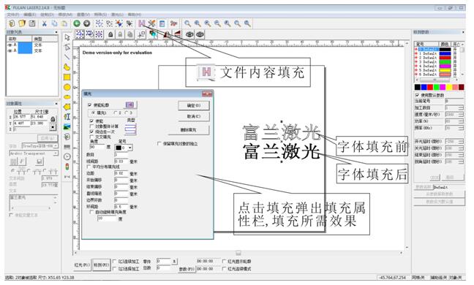Click the scissors cut icon
Screen dimensions: 474x285
(45, 23)
